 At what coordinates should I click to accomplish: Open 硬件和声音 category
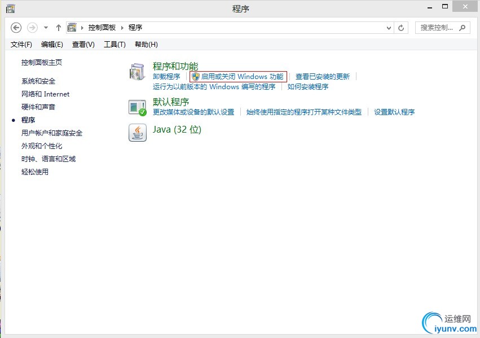coord(38,107)
